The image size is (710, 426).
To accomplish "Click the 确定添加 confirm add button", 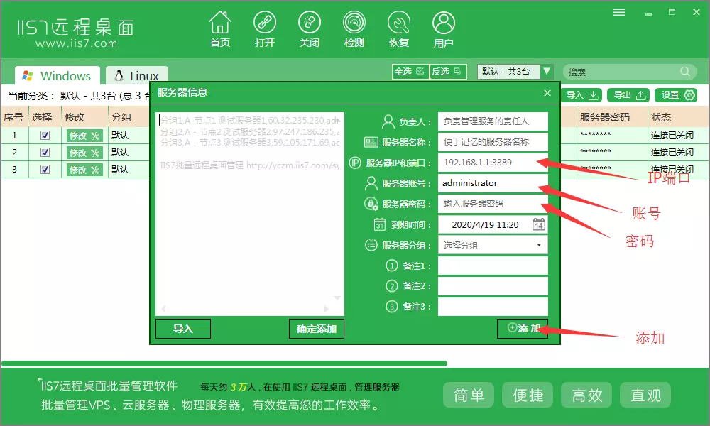I will 317,329.
